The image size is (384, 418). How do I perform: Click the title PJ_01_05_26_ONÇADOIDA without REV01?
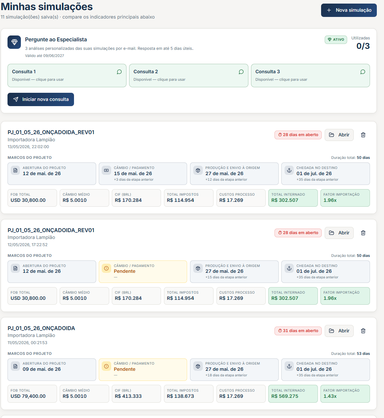[41, 328]
